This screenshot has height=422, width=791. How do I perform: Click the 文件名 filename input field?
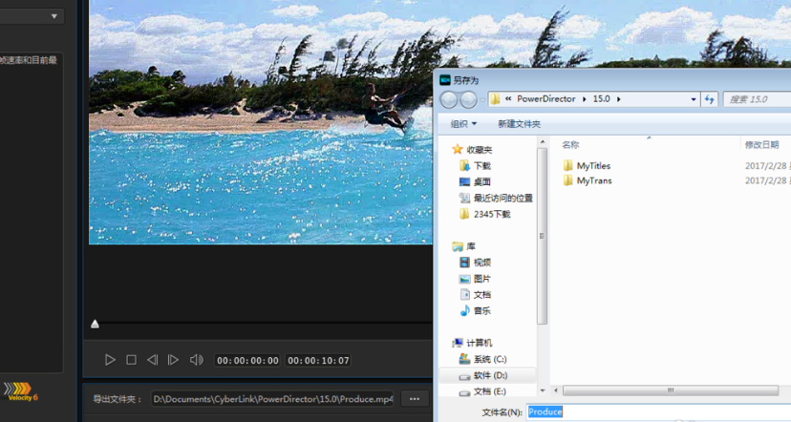point(659,411)
